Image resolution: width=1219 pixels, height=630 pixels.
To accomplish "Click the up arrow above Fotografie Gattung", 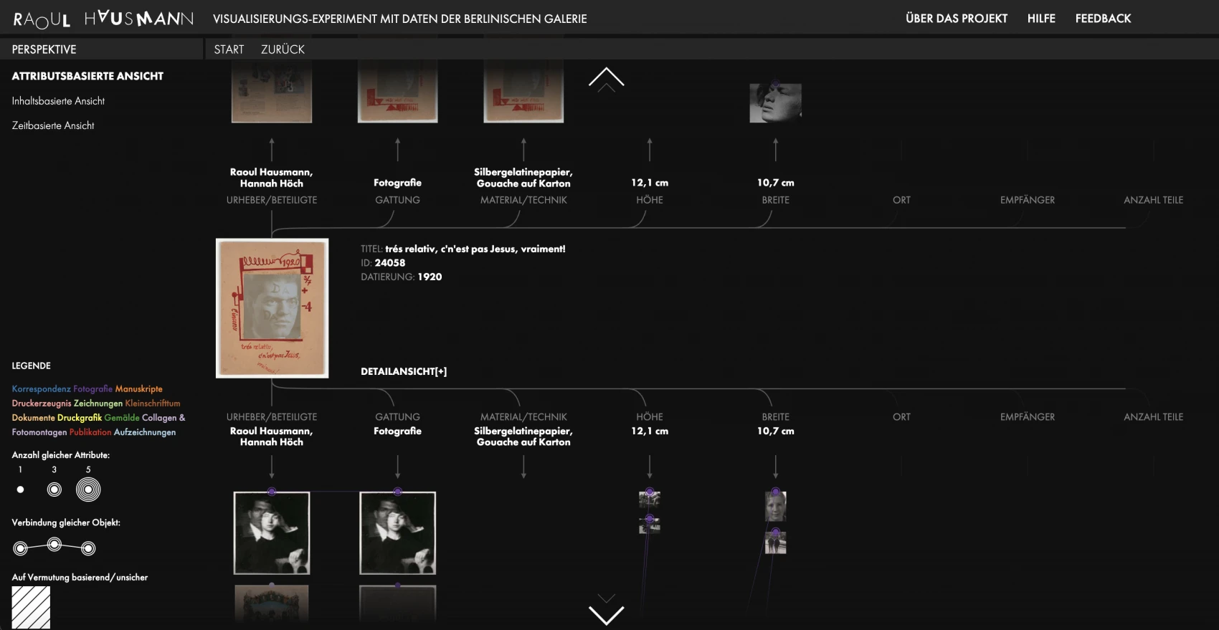I will point(397,149).
